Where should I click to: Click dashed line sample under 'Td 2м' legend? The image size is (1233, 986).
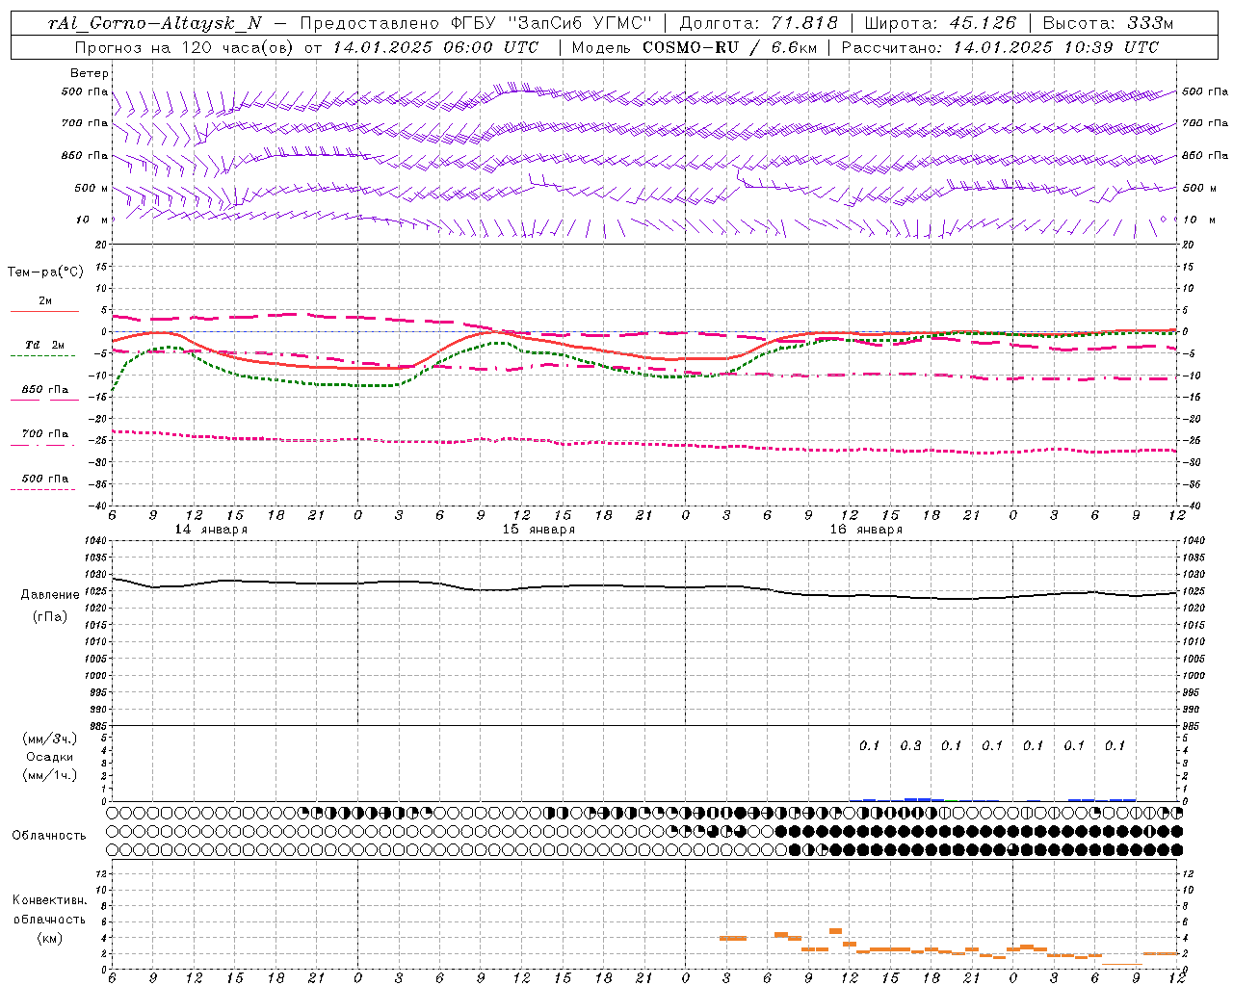coord(42,356)
